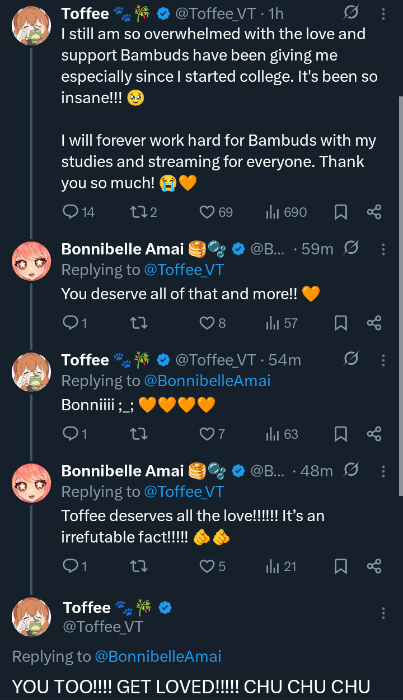Like Bonnibelle's 'You deserve all of that' reply

(x=208, y=323)
